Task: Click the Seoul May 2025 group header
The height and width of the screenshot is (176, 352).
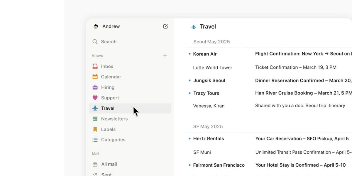Action: [211, 42]
